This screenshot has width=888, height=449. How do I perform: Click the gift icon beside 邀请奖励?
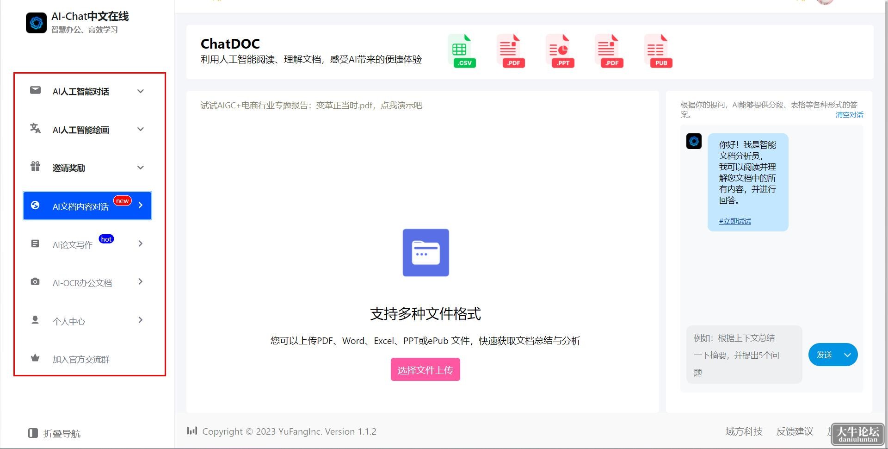coord(35,166)
